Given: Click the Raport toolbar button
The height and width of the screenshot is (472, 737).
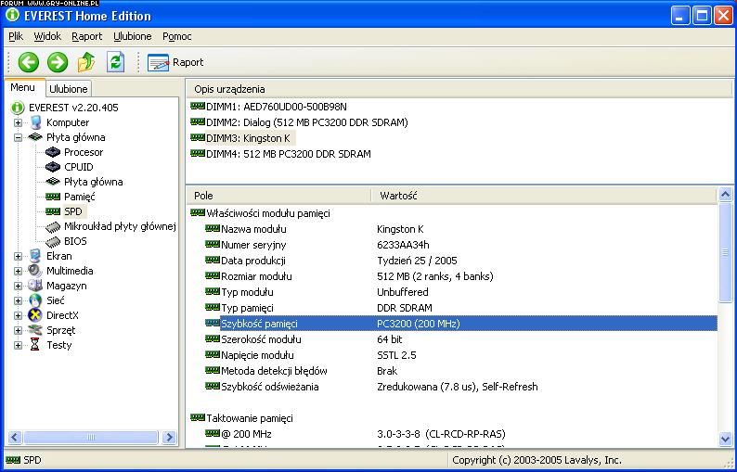Looking at the screenshot, I should pos(175,62).
